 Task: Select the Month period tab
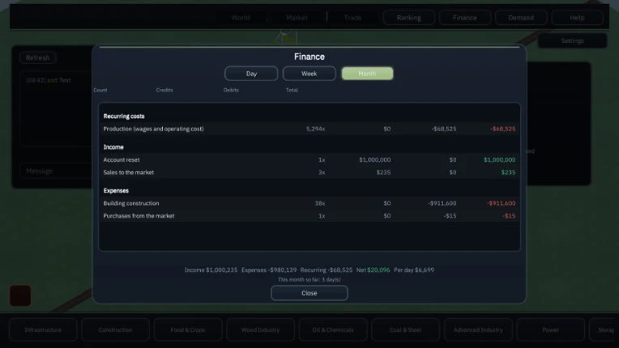[367, 74]
